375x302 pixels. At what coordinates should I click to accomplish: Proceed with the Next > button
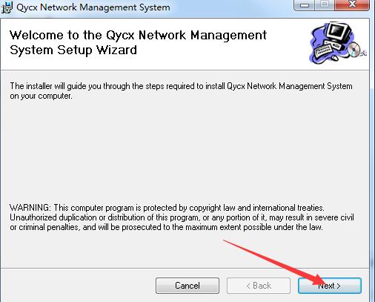(x=330, y=286)
